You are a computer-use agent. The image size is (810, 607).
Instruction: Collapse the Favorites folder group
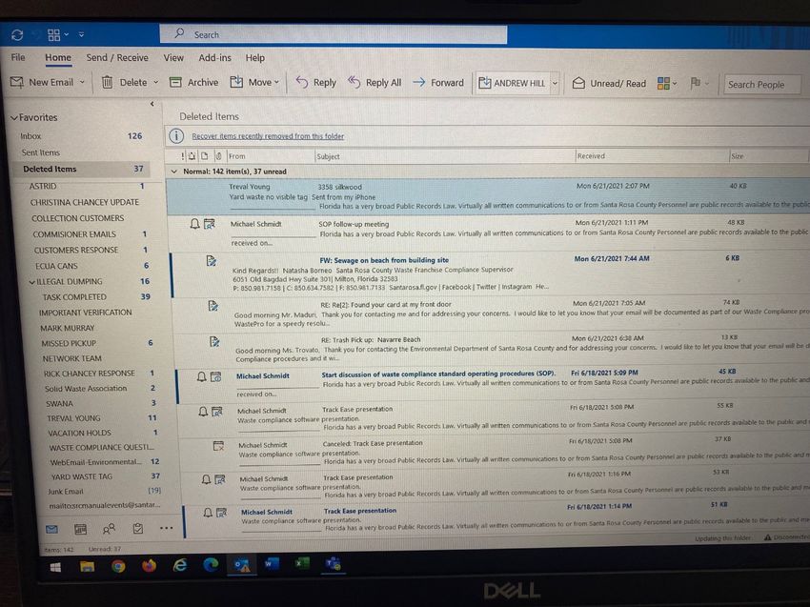coord(14,118)
